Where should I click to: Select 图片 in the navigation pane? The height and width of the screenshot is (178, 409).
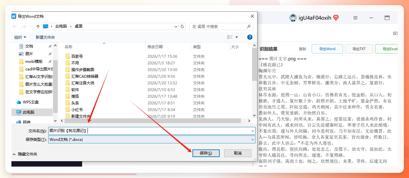(29, 54)
